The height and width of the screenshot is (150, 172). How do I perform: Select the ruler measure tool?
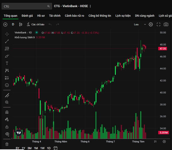point(7,95)
